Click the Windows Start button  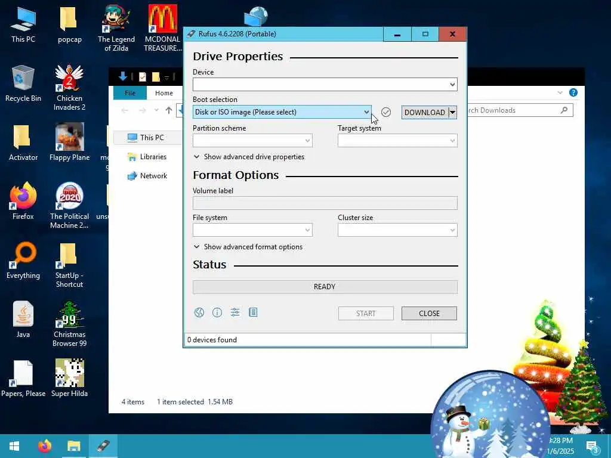click(14, 446)
